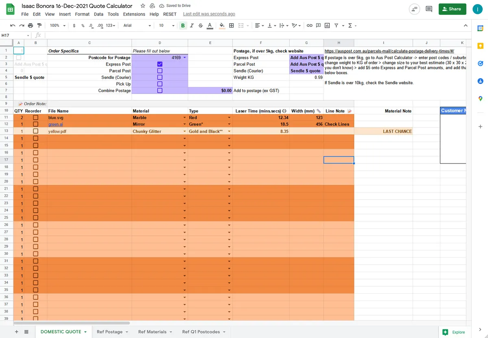The image size is (488, 338).
Task: Open the zoom level 100% dropdown
Action: (x=57, y=25)
